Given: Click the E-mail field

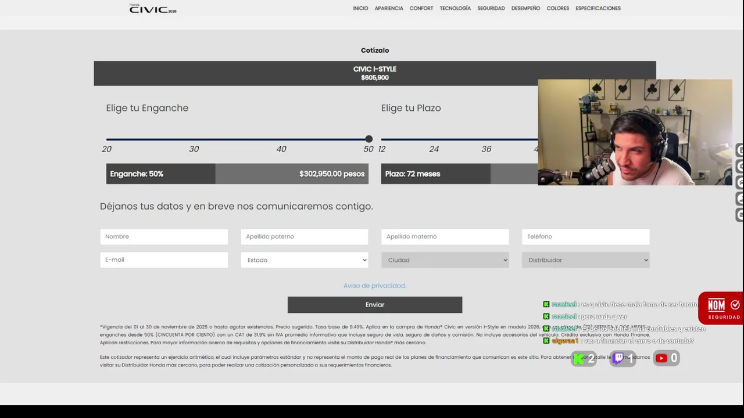Looking at the screenshot, I should click(x=164, y=260).
